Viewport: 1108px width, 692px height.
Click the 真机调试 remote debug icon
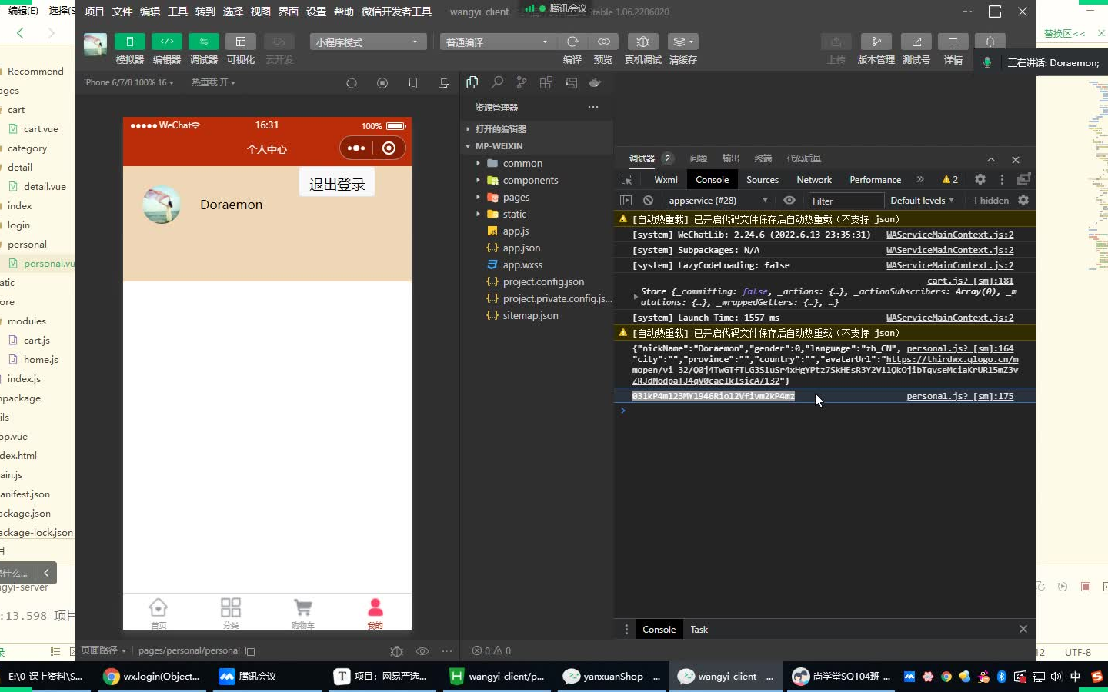pyautogui.click(x=643, y=42)
